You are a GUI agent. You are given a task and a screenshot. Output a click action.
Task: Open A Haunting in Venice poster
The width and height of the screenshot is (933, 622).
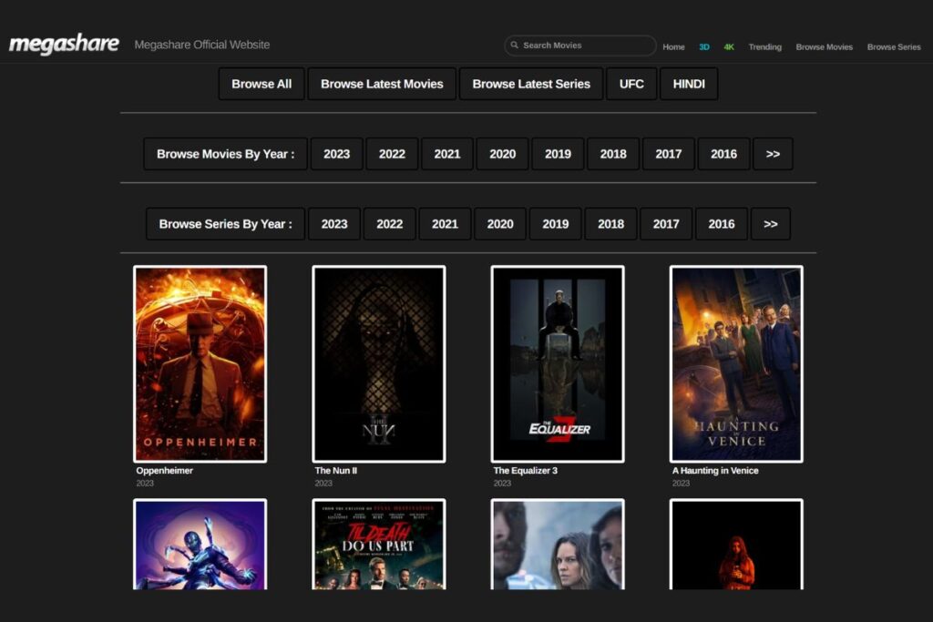point(736,364)
